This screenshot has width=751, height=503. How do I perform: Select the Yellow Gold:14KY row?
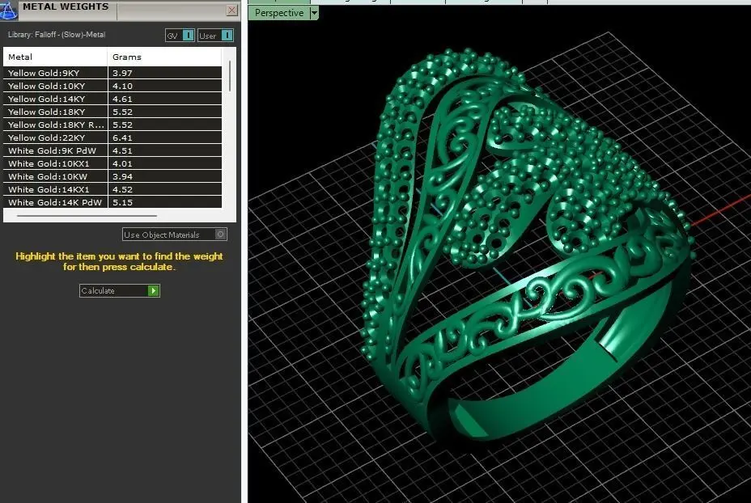tap(112, 99)
